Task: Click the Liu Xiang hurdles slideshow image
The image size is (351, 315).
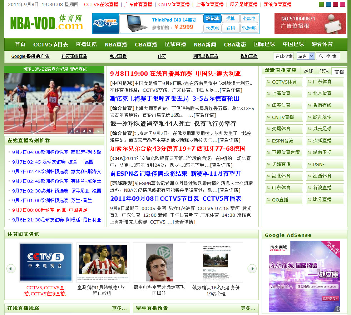Action: [54, 103]
